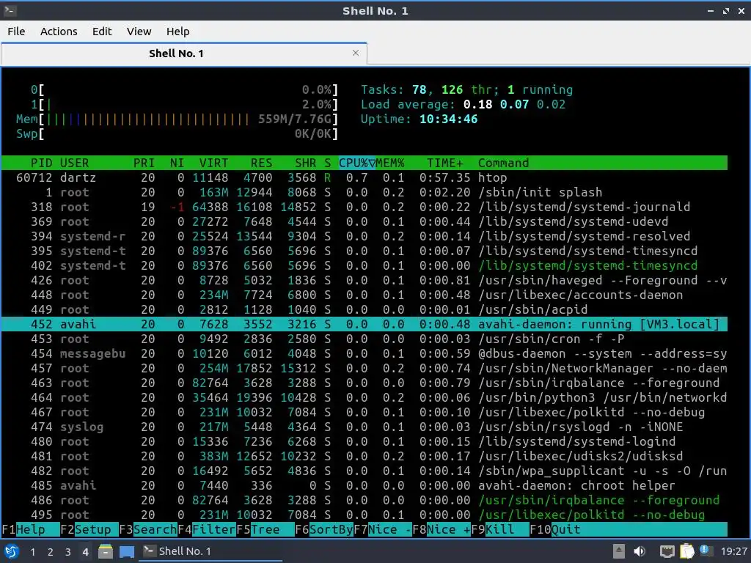Open the volume speaker tray icon
751x563 pixels.
pyautogui.click(x=640, y=551)
